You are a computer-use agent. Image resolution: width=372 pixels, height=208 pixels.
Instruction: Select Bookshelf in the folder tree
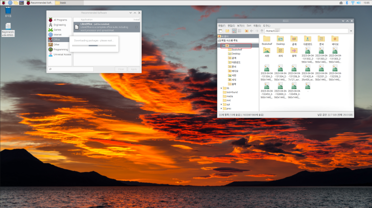pyautogui.click(x=235, y=49)
